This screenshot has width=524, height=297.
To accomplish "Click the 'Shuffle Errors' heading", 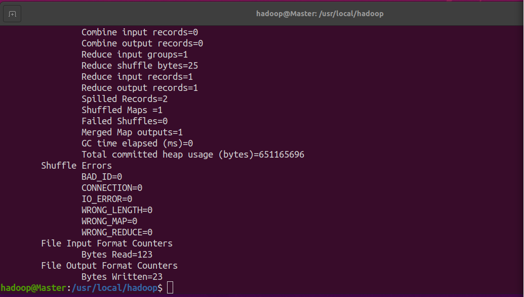I will [x=76, y=166].
